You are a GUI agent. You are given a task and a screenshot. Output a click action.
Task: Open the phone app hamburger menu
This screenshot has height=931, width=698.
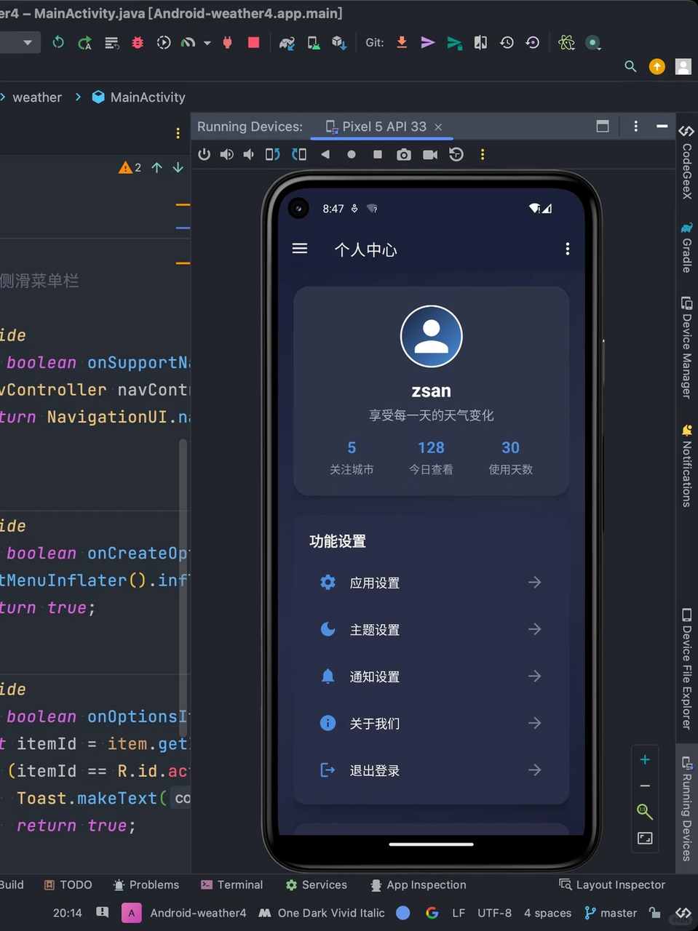pyautogui.click(x=300, y=249)
